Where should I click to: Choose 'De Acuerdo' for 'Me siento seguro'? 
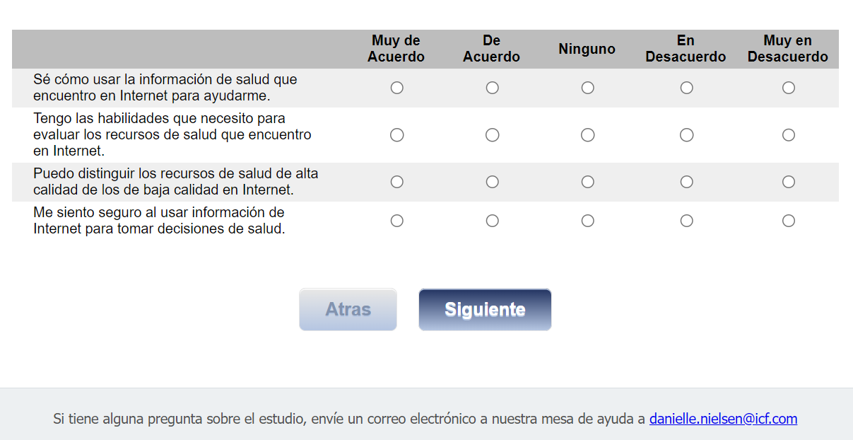[493, 221]
